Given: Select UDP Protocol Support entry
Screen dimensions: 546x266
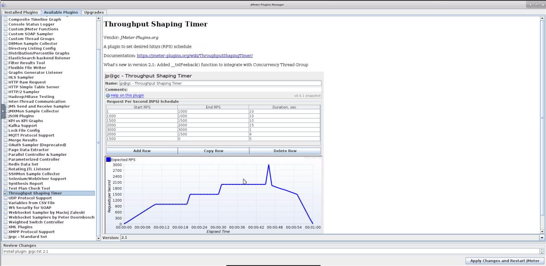Looking at the screenshot, I should 30,198.
